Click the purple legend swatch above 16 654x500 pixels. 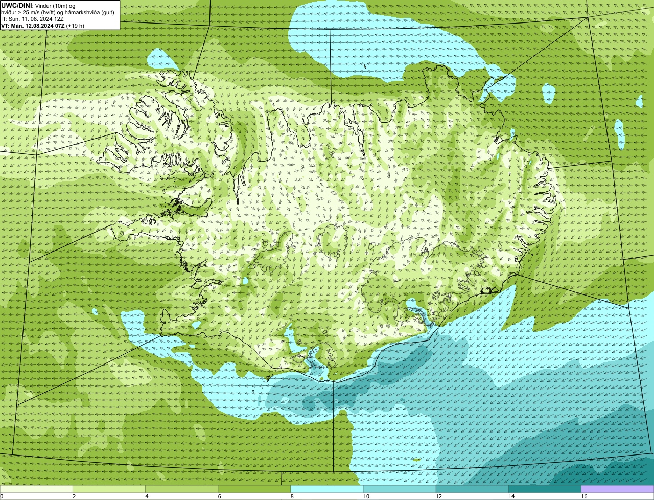click(618, 489)
